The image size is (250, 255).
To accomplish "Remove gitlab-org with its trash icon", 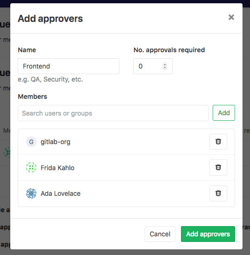I will (218, 142).
